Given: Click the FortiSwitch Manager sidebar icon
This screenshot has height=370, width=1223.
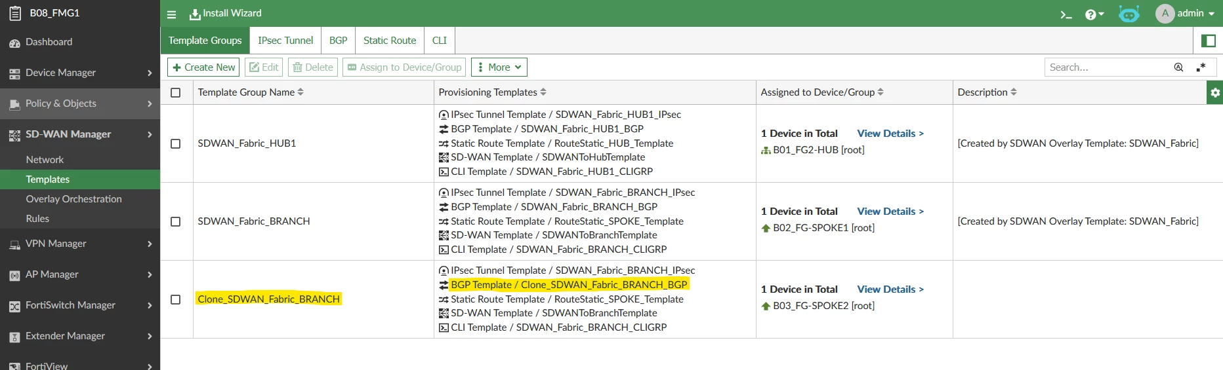Looking at the screenshot, I should click(x=14, y=306).
